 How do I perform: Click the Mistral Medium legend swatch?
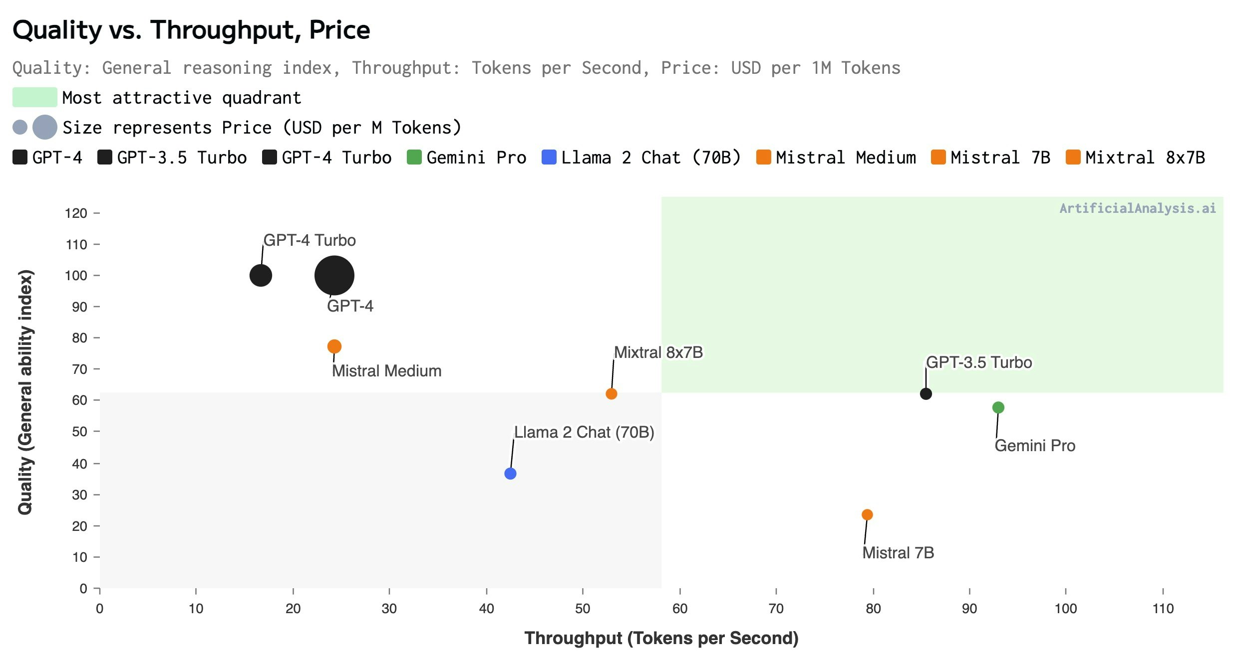(x=764, y=158)
